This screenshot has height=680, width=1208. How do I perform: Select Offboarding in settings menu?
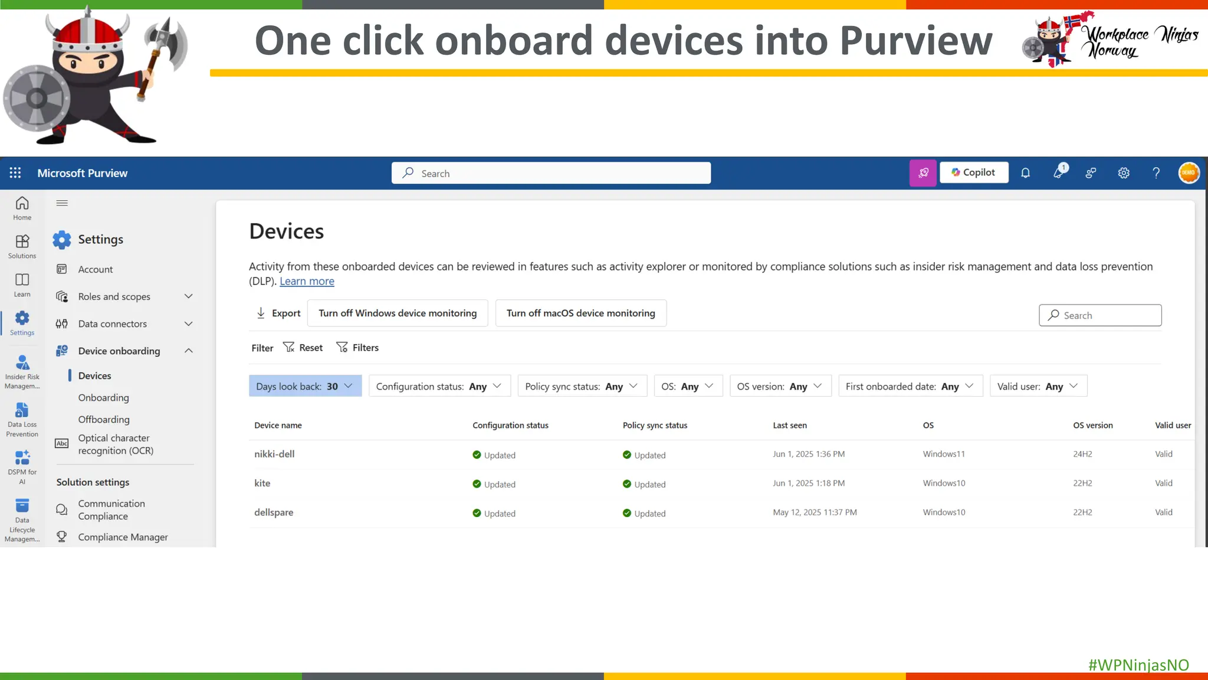coord(104,420)
